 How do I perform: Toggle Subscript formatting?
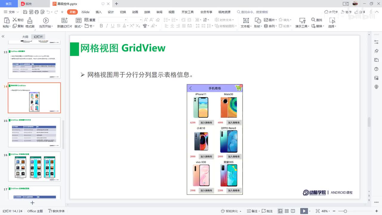[x=138, y=26]
